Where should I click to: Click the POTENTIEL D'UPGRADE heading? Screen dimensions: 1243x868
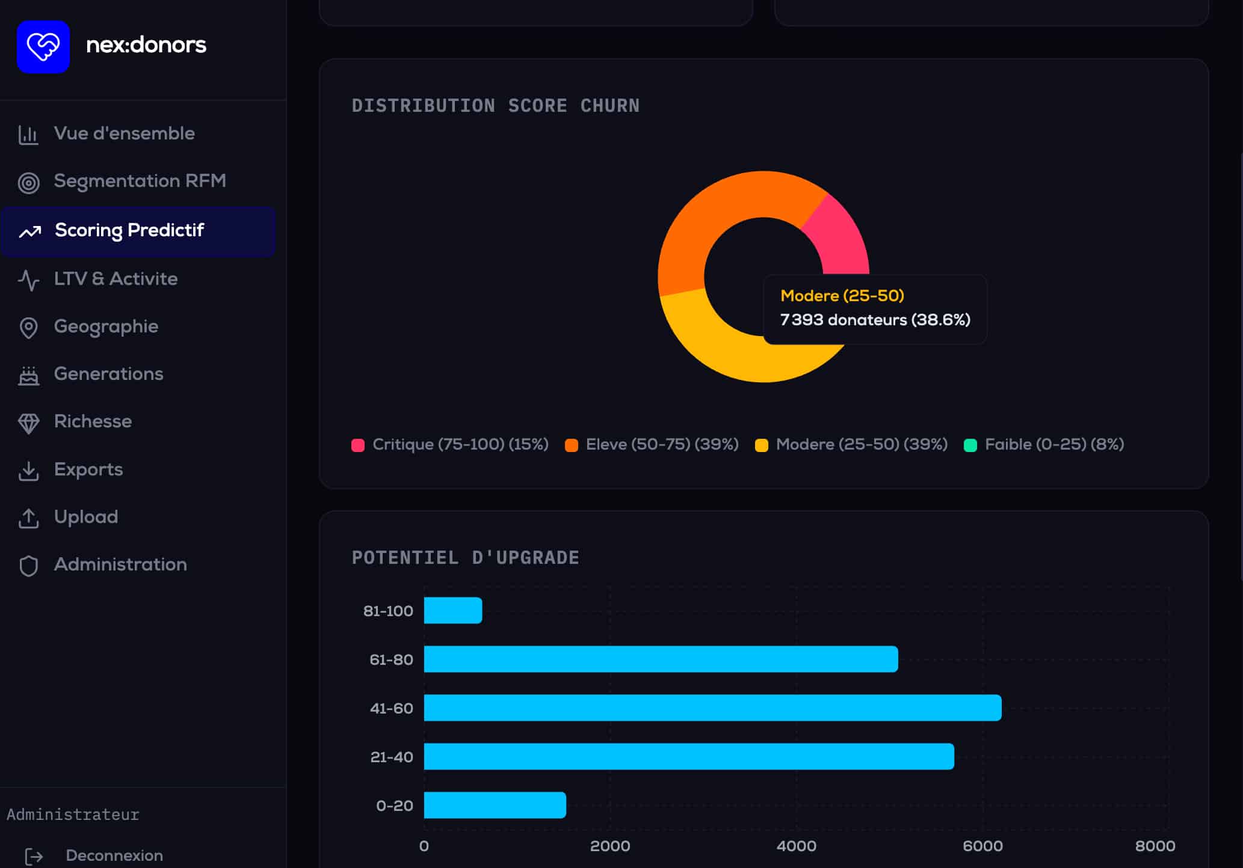[466, 558]
